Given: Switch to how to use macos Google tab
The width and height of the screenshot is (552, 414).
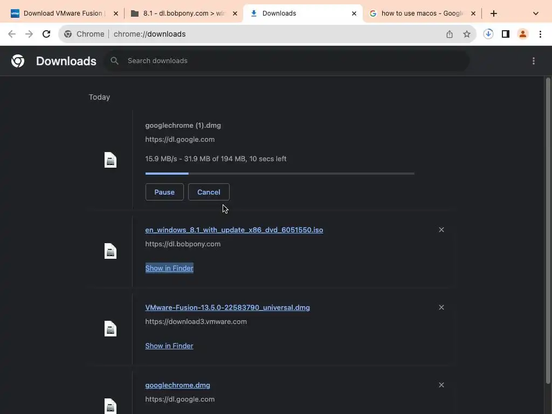Looking at the screenshot, I should click(x=422, y=13).
